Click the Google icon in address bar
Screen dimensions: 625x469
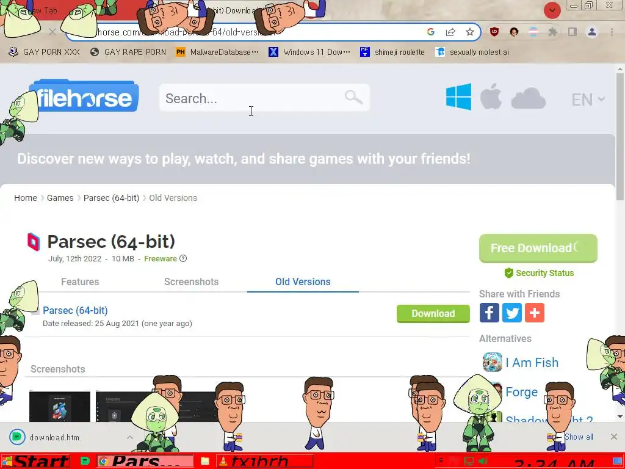[430, 32]
